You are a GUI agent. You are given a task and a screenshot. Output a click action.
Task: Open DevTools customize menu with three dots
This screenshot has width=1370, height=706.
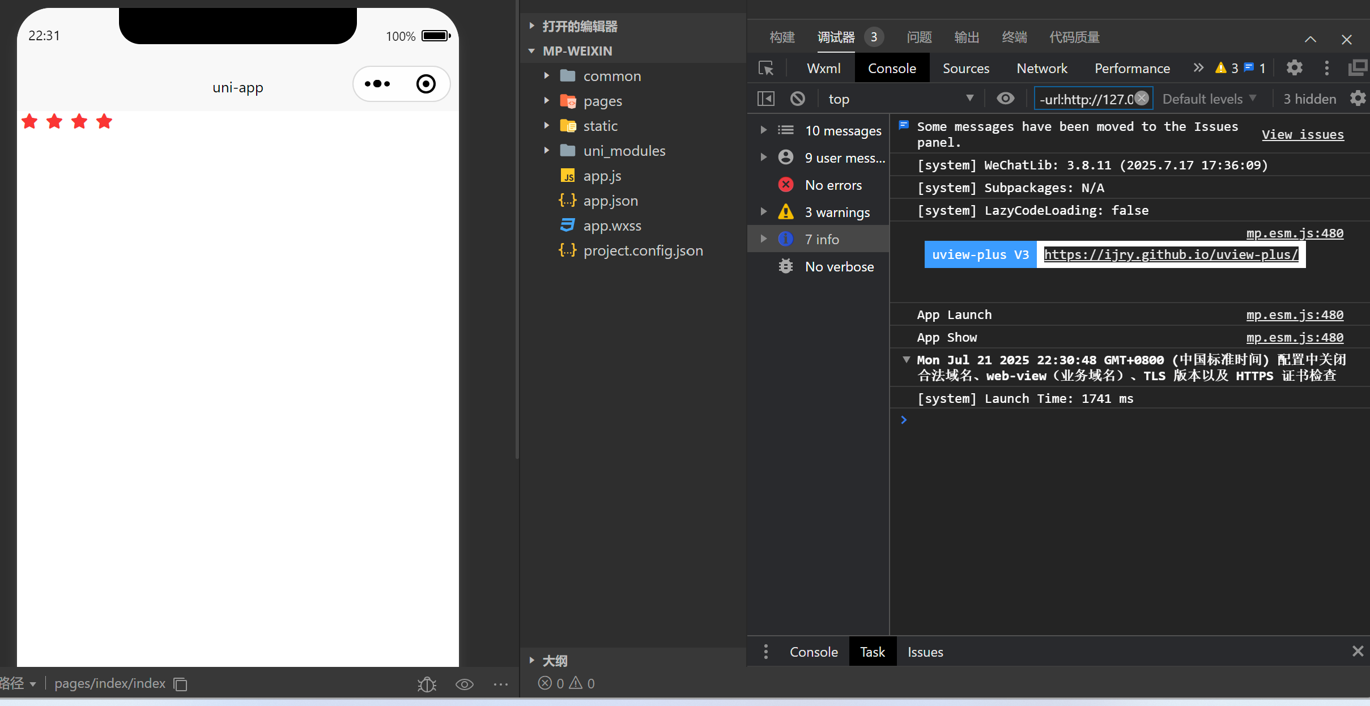(x=1326, y=67)
